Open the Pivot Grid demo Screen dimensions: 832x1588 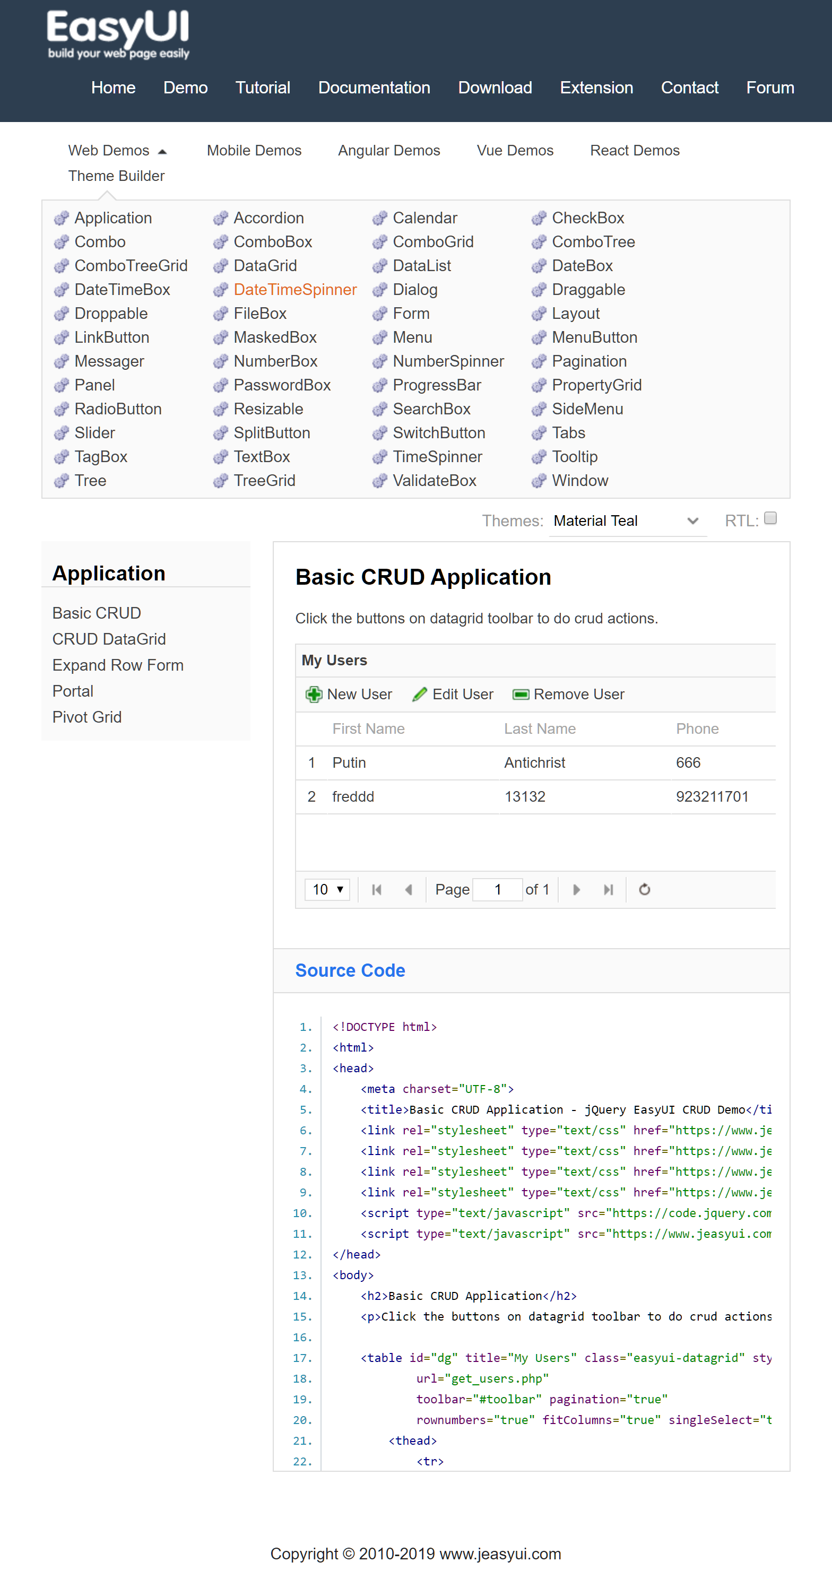pyautogui.click(x=87, y=717)
